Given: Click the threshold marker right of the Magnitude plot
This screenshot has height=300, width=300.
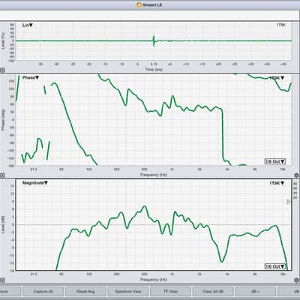Looking at the screenshot, I should 289,202.
